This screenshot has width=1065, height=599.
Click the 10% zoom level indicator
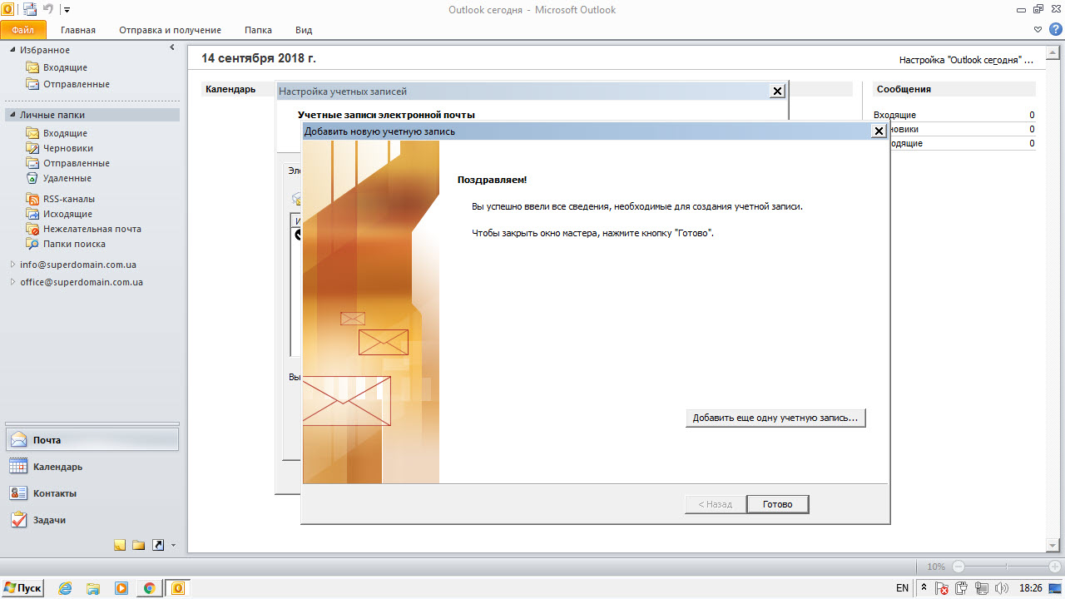[936, 567]
